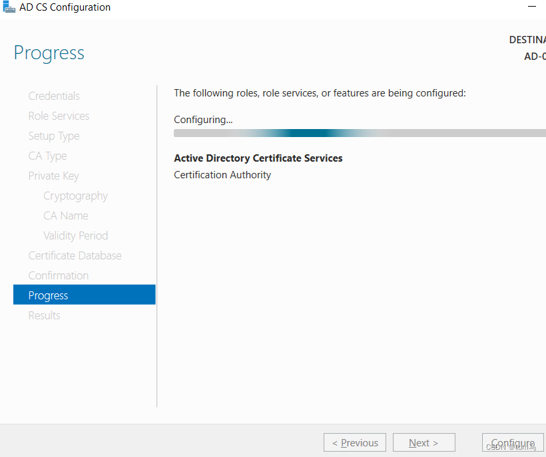Screen dimensions: 546x457
Task: Click the Next button
Action: point(423,442)
